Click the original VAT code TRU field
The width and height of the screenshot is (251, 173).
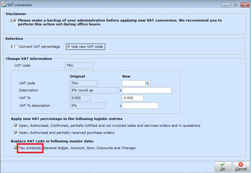pyautogui.click(x=84, y=83)
